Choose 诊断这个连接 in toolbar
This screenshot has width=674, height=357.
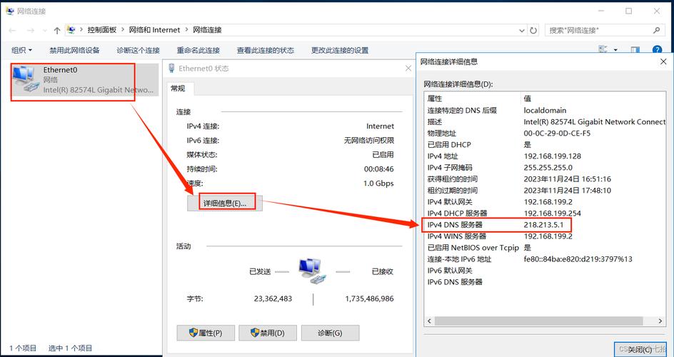click(x=138, y=50)
